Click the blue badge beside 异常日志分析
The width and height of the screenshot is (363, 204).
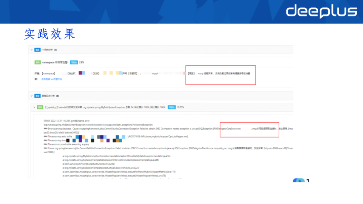(37, 96)
